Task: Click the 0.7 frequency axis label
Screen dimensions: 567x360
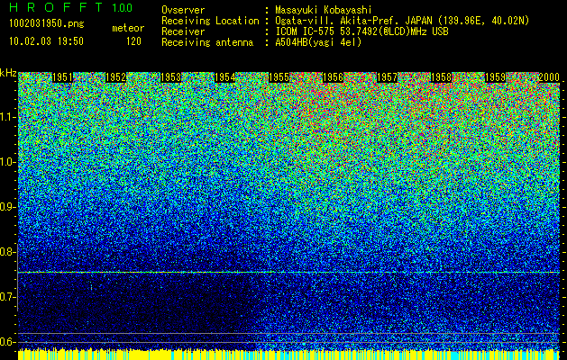Action: click(7, 297)
